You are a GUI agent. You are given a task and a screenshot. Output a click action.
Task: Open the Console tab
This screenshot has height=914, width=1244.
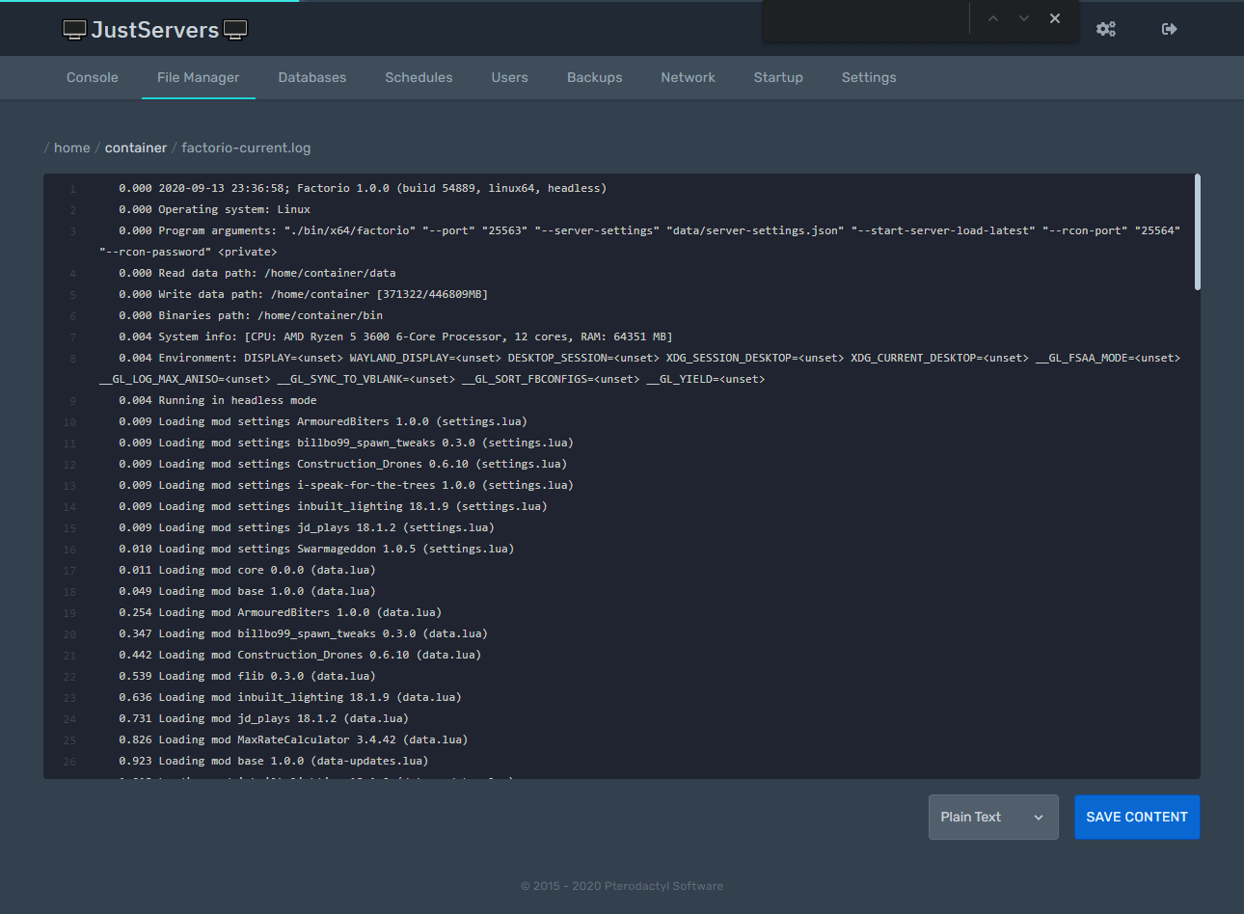click(93, 77)
